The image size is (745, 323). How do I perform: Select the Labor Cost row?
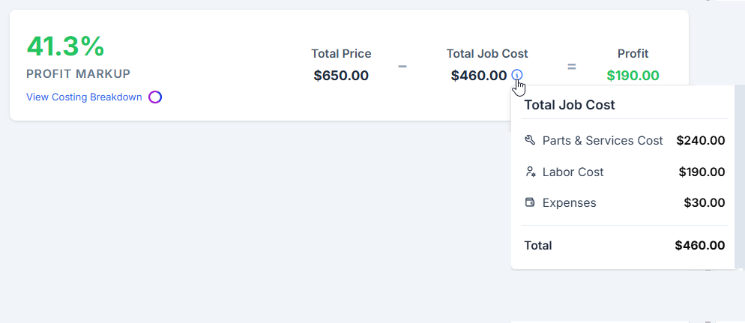624,172
